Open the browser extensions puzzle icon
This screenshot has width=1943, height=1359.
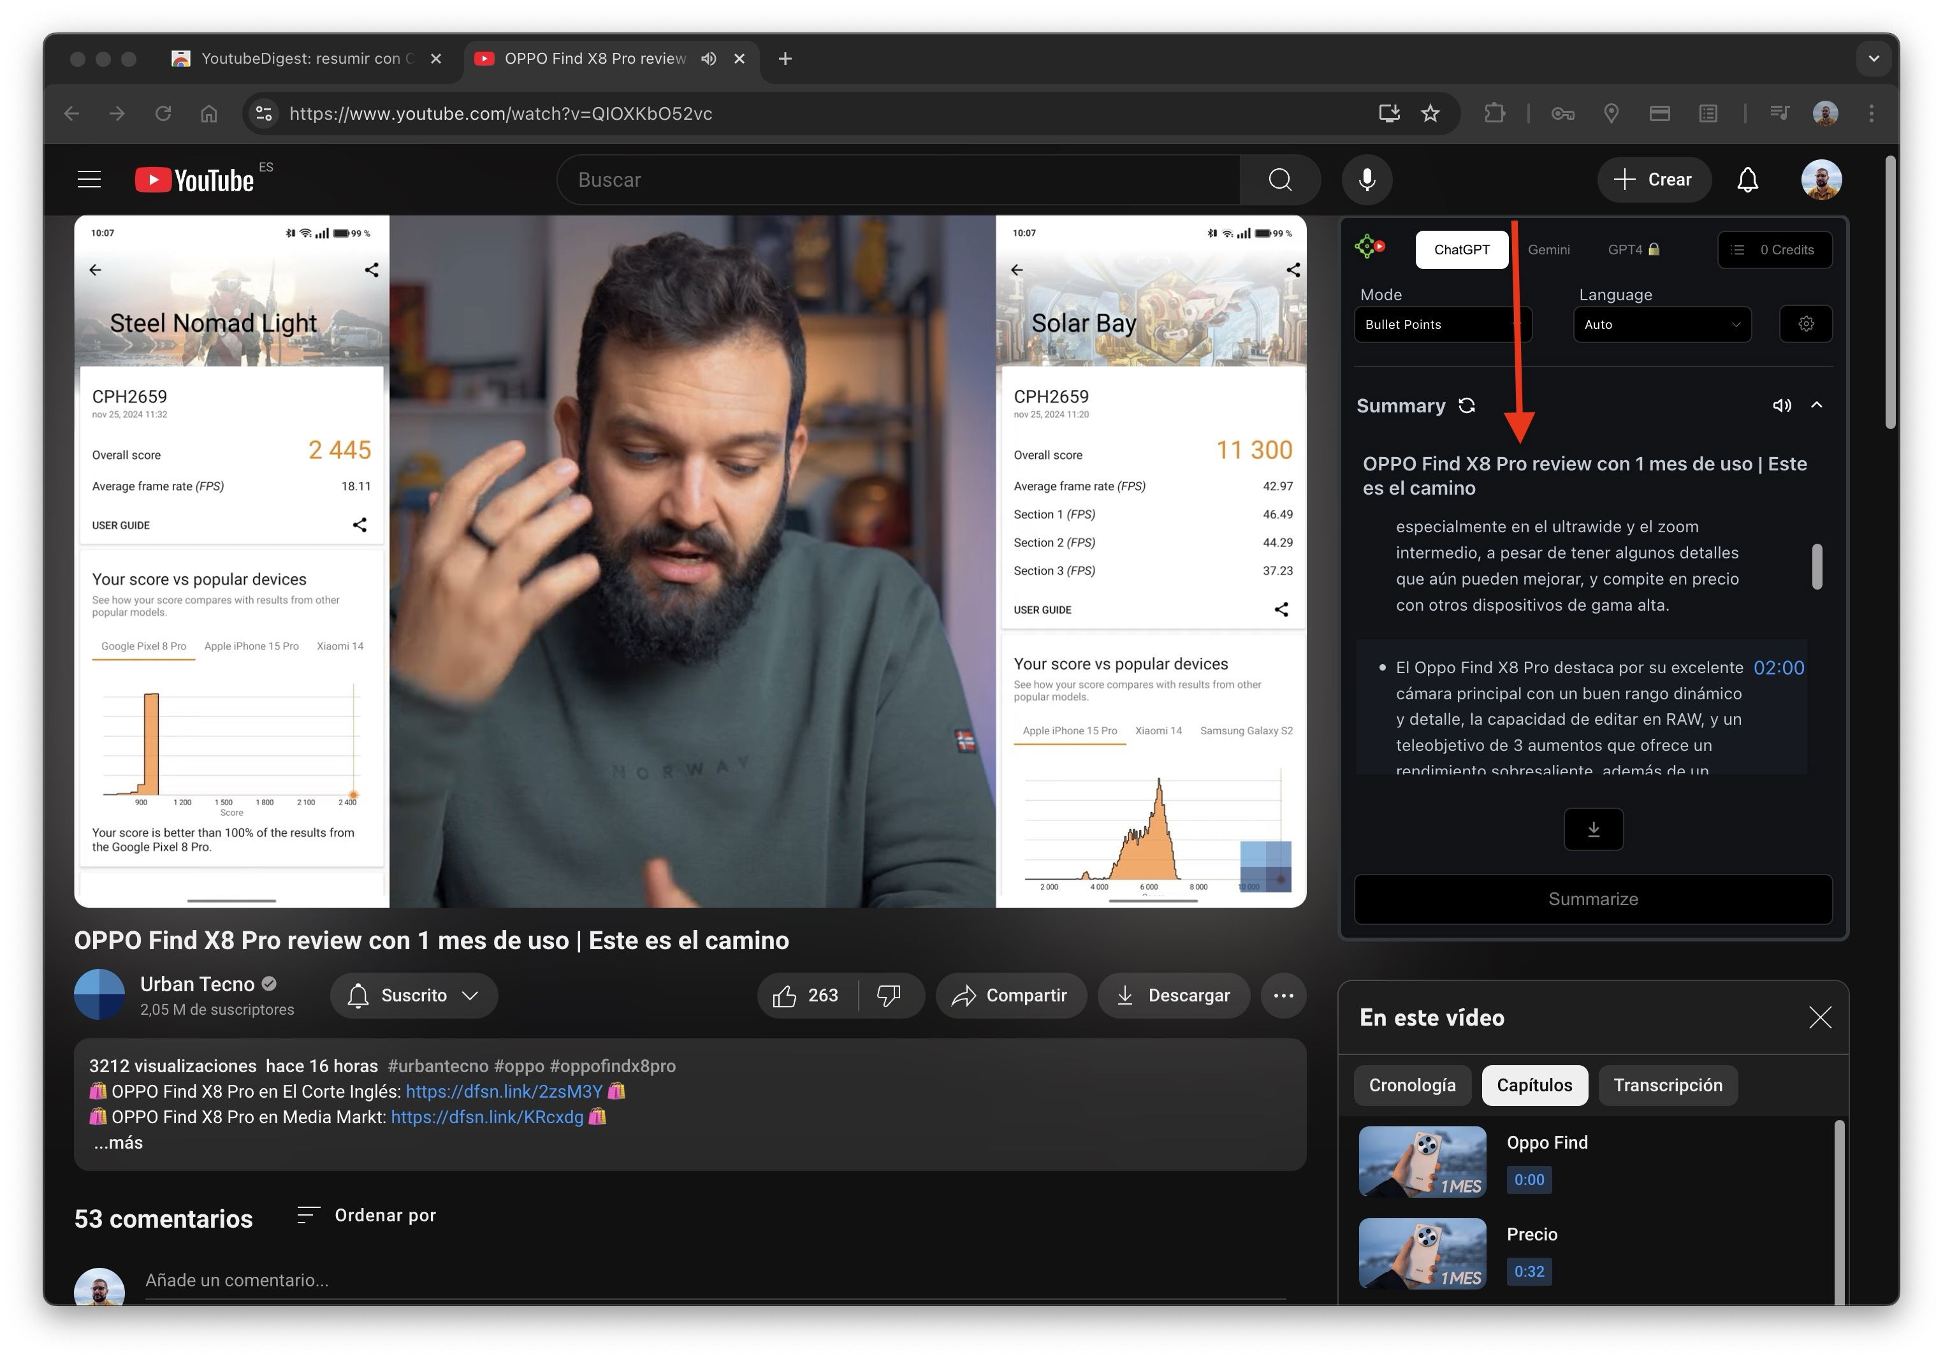click(x=1494, y=113)
